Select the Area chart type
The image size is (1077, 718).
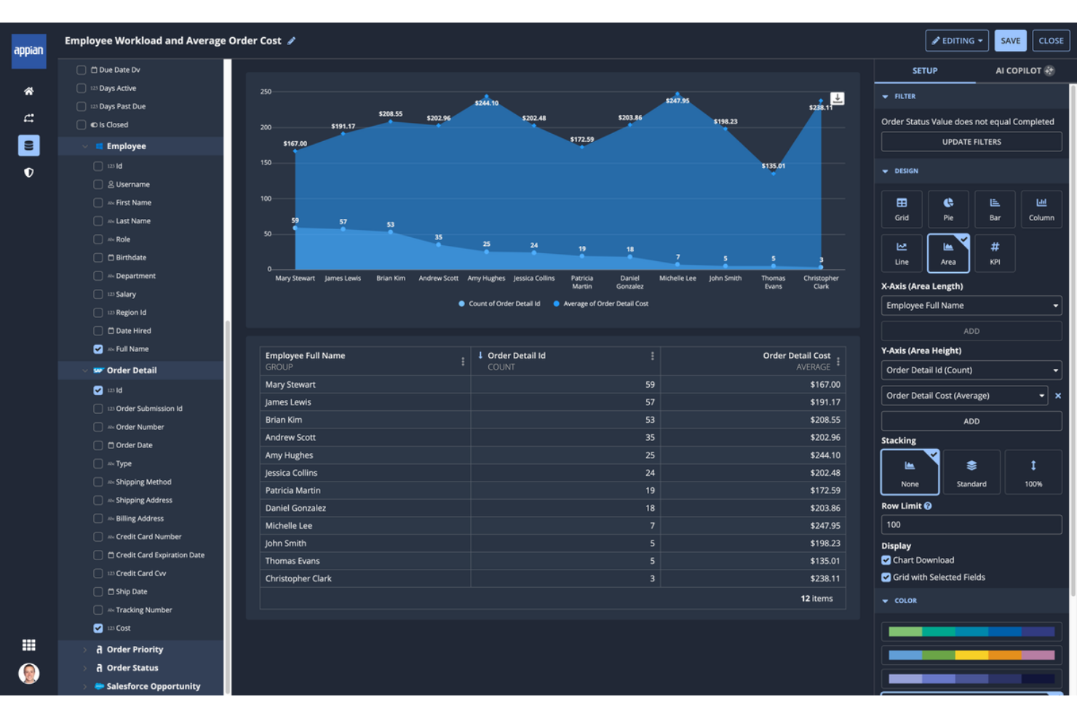point(948,253)
